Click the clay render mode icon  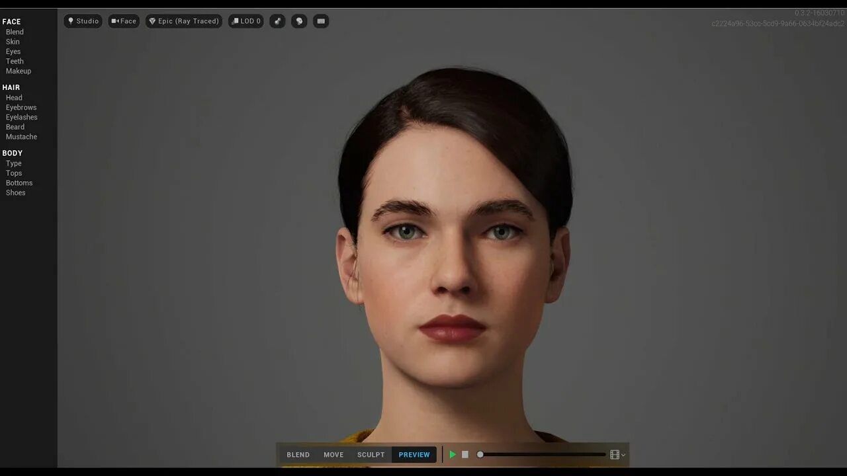277,21
